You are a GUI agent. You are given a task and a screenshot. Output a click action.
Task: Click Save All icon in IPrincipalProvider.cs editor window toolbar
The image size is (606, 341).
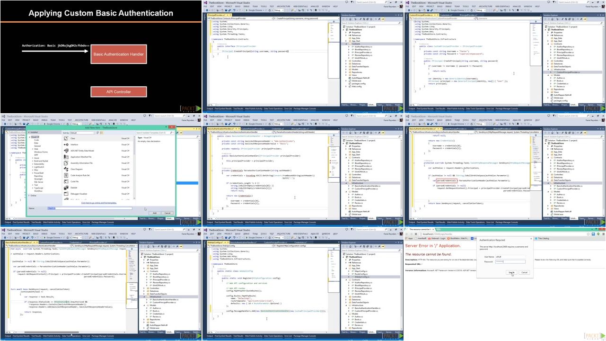coord(229,10)
